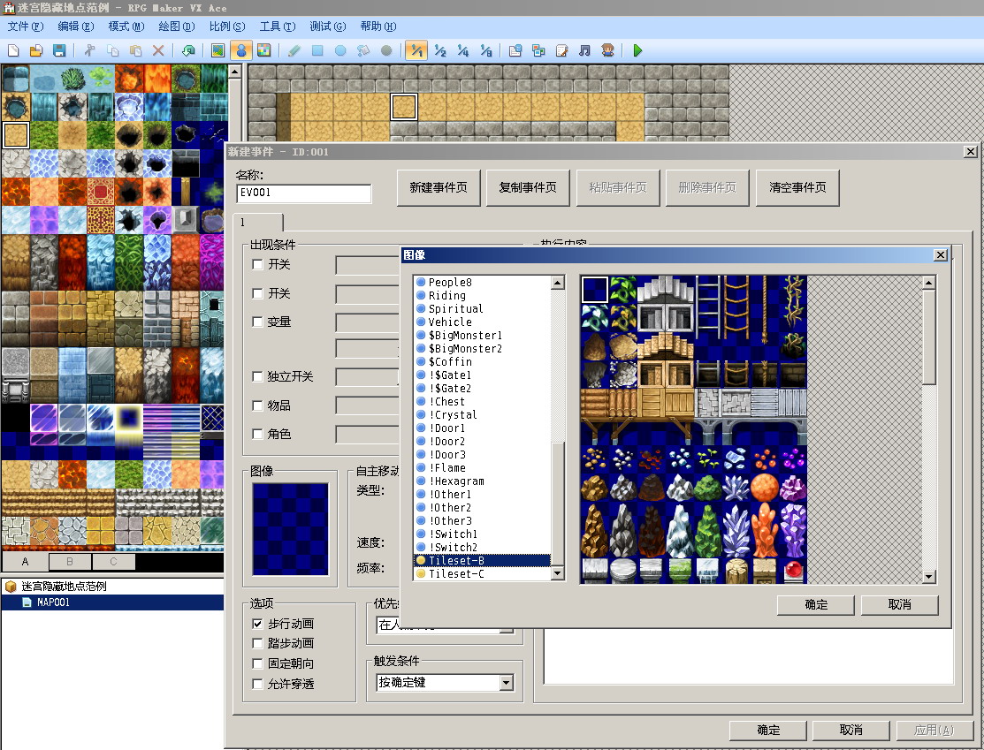The image size is (984, 750).
Task: Open the Resource Manager icon
Action: click(x=538, y=50)
